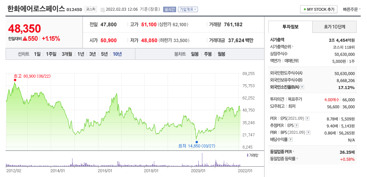Select the 3개월 line chart period
The image size is (367, 177).
click(67, 54)
